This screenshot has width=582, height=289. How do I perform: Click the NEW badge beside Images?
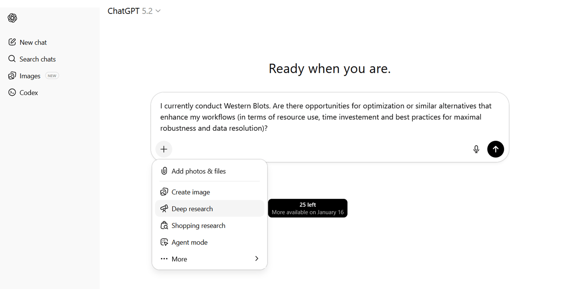52,76
